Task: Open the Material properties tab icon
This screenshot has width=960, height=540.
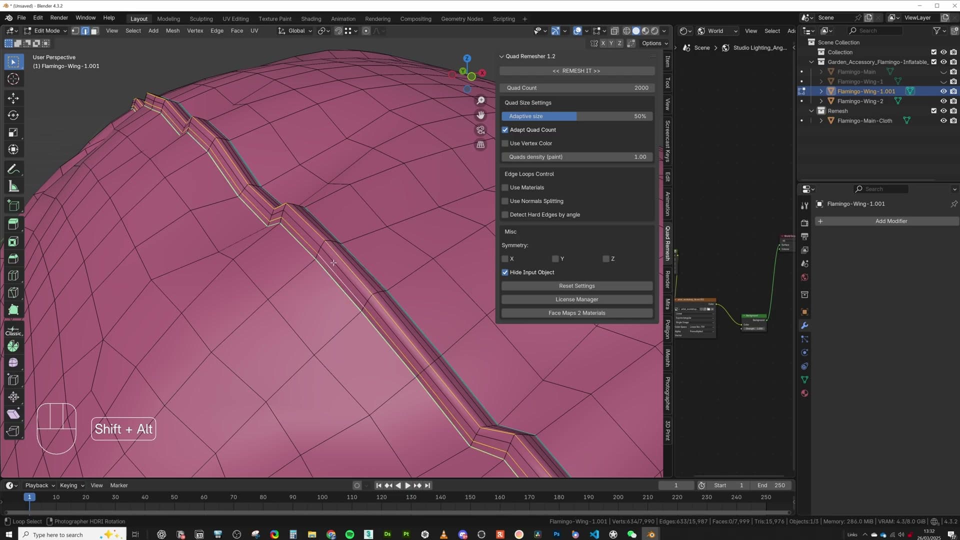Action: [x=804, y=393]
